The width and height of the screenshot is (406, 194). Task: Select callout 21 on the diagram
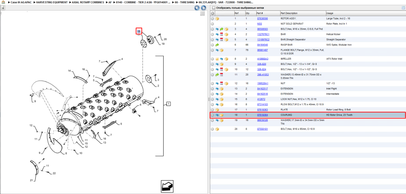pyautogui.click(x=31, y=180)
